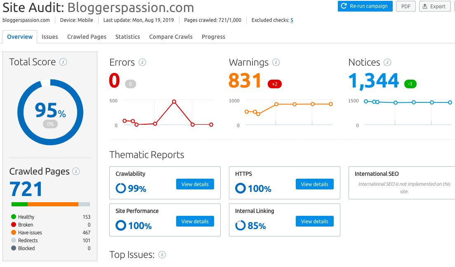Click the Device: Mobile text

(x=77, y=20)
